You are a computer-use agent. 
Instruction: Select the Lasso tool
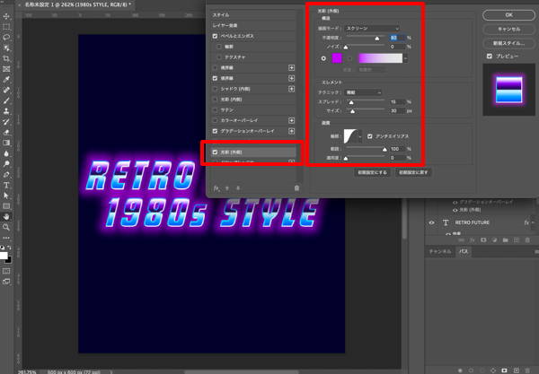(6, 37)
